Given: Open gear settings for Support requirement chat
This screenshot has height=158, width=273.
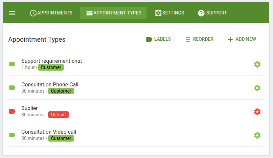Looking at the screenshot, I should tap(257, 64).
